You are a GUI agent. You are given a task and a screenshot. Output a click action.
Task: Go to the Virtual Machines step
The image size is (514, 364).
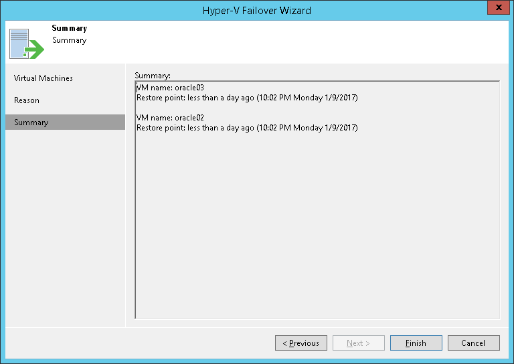coord(44,78)
